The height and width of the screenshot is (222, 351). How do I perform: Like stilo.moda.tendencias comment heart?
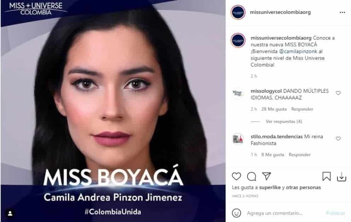338,139
